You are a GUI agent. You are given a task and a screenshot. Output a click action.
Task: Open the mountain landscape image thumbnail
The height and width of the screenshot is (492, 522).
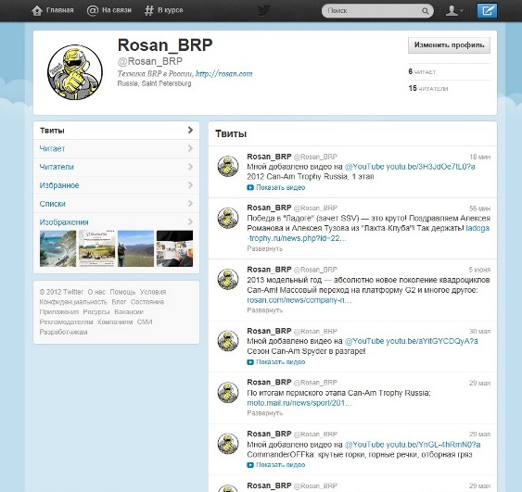click(x=135, y=248)
